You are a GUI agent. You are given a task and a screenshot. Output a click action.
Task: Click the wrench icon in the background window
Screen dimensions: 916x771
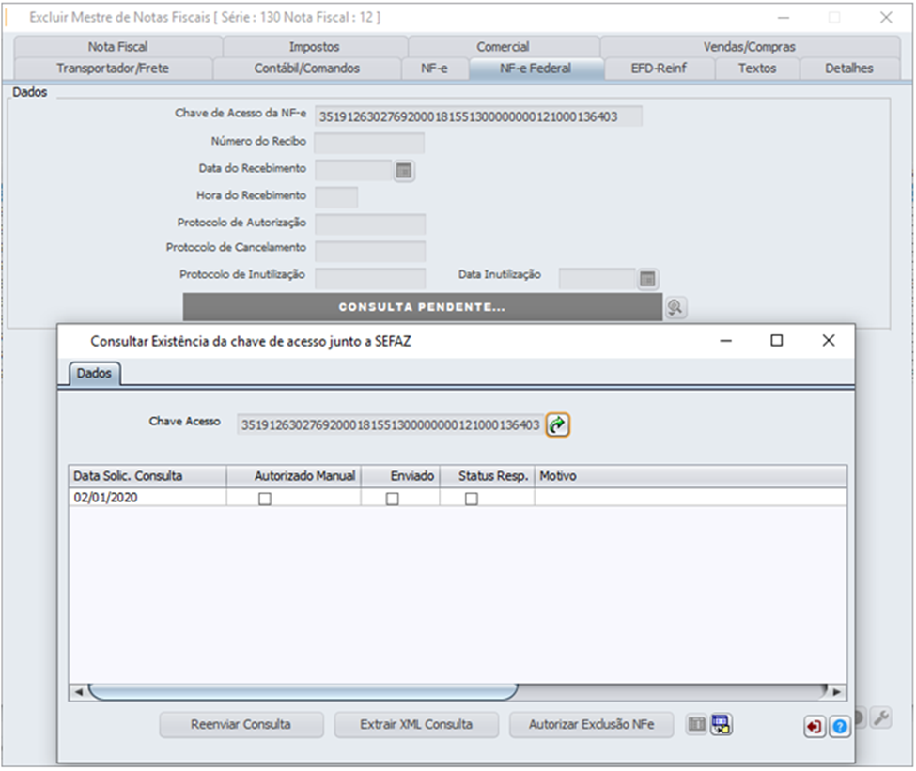[881, 717]
